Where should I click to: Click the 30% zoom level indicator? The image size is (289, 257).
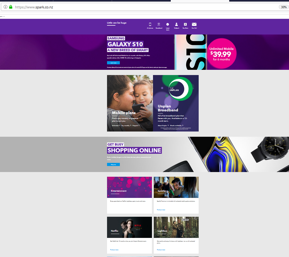pyautogui.click(x=284, y=7)
